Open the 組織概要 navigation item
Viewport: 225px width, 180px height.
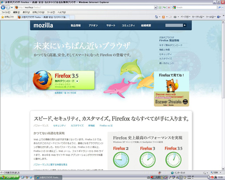pyautogui.click(x=146, y=25)
